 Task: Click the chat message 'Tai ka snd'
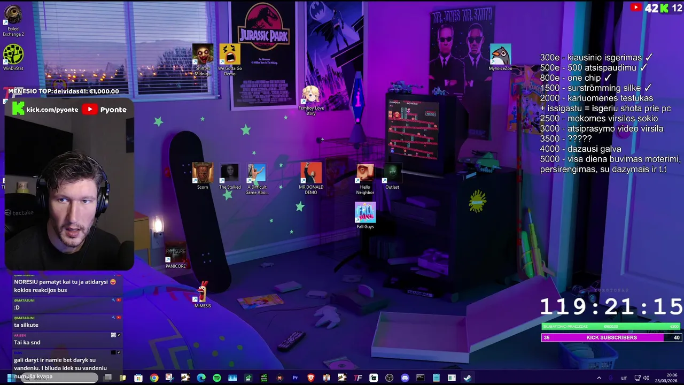pos(27,342)
